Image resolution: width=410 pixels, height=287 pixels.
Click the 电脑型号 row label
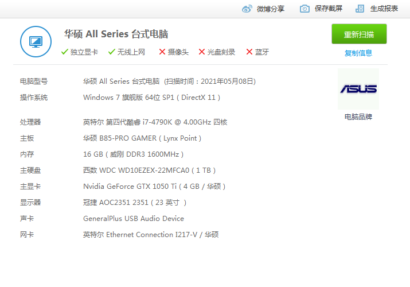click(34, 82)
